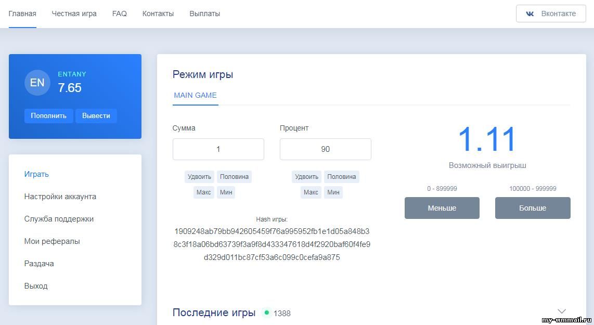The height and width of the screenshot is (325, 594).
Task: Click the 100000 - 999999 range label
Action: (533, 189)
